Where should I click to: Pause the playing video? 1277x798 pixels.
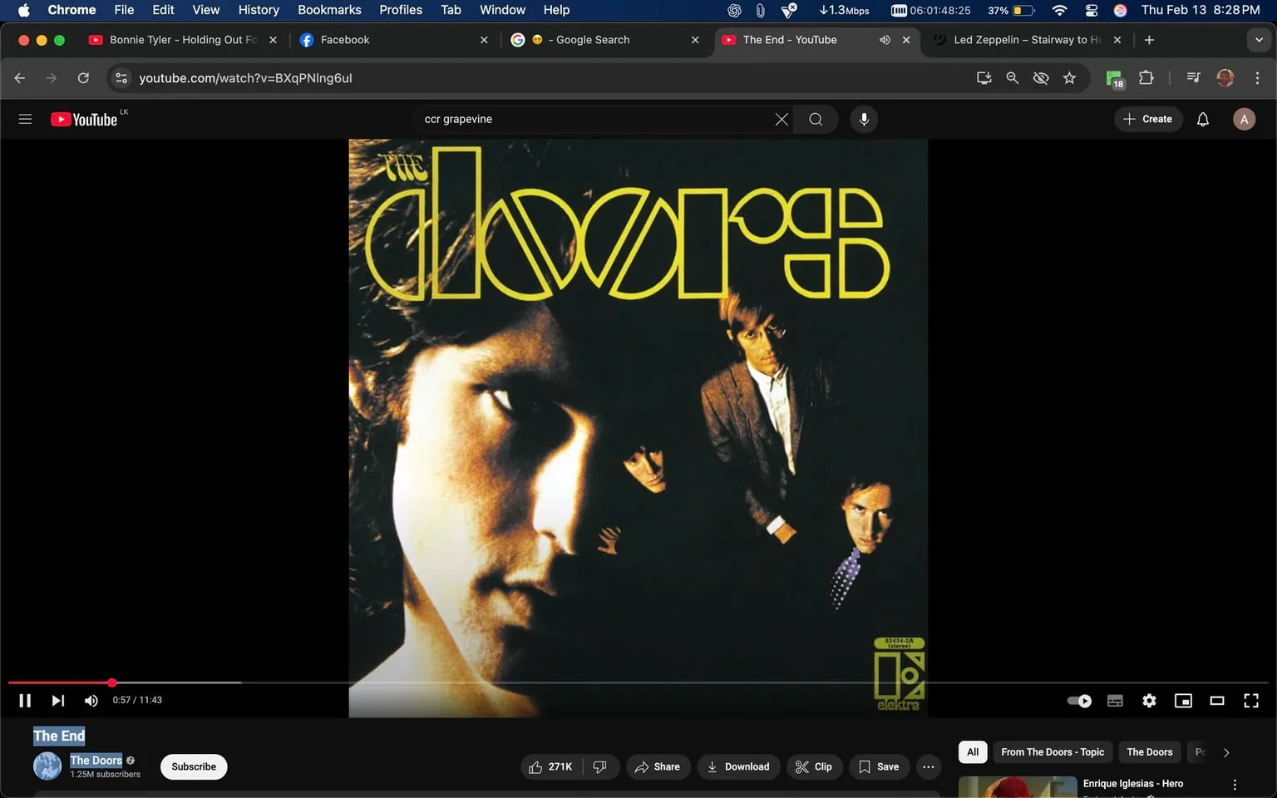click(x=24, y=700)
